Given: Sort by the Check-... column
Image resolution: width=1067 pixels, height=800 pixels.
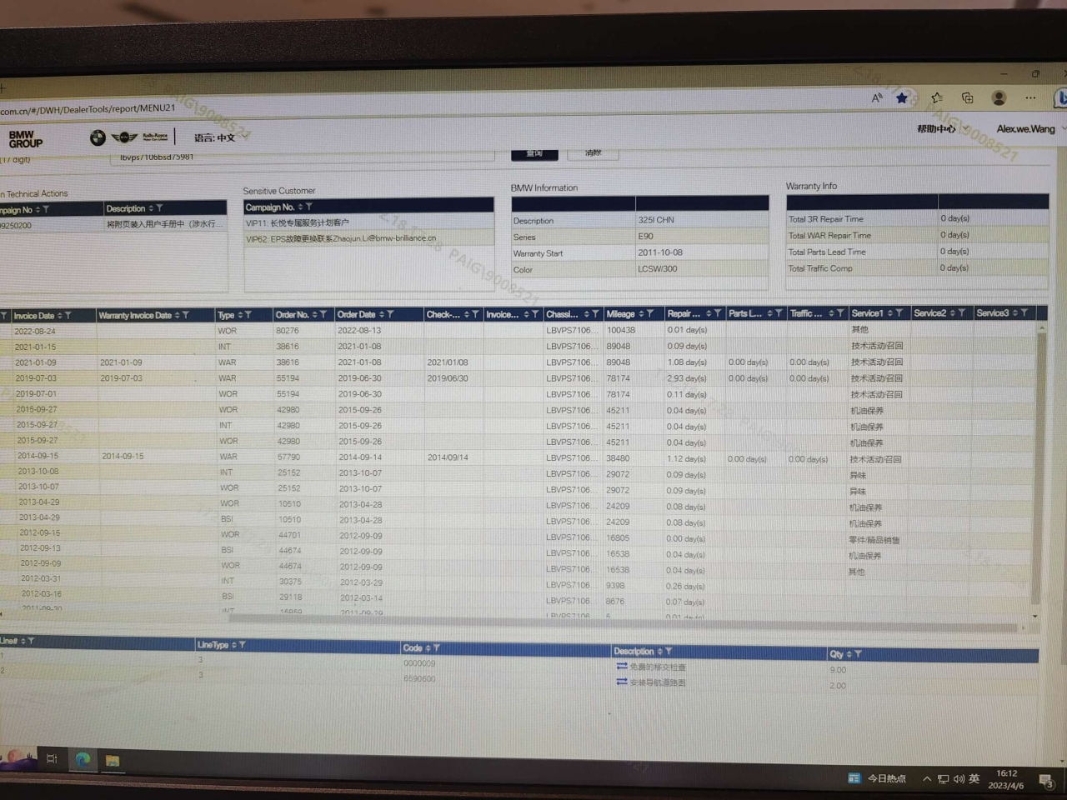Looking at the screenshot, I should 467,315.
